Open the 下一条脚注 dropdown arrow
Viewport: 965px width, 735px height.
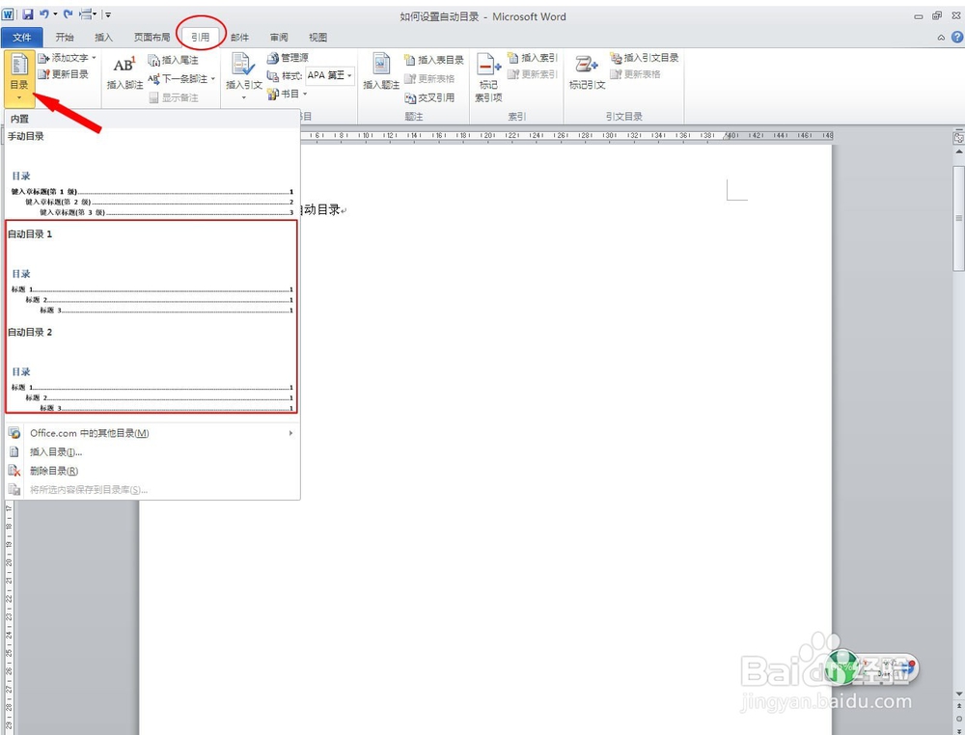(213, 79)
